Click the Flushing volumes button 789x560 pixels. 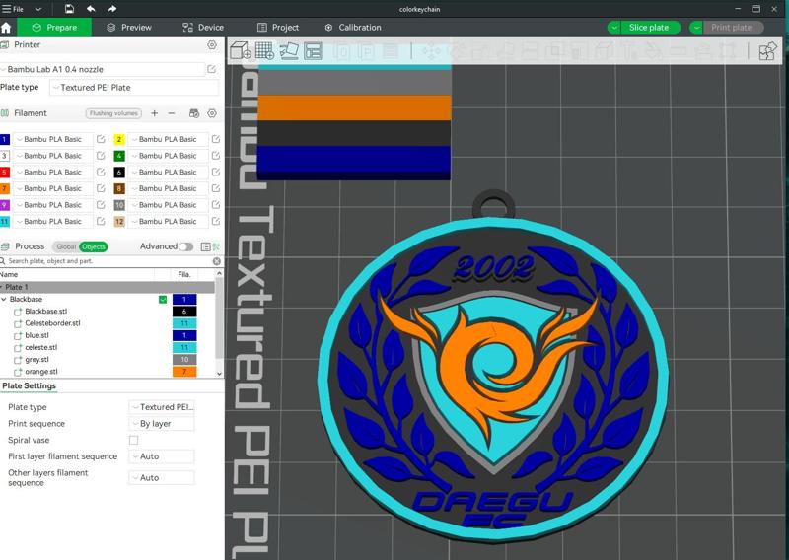point(113,113)
